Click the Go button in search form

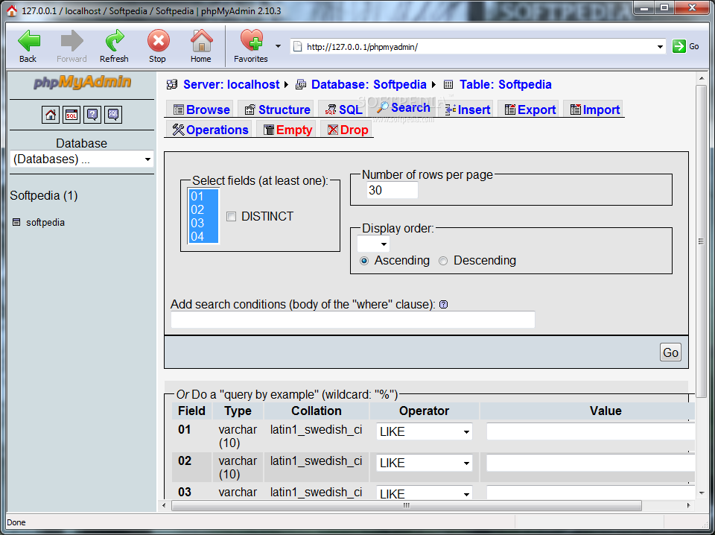tap(670, 352)
